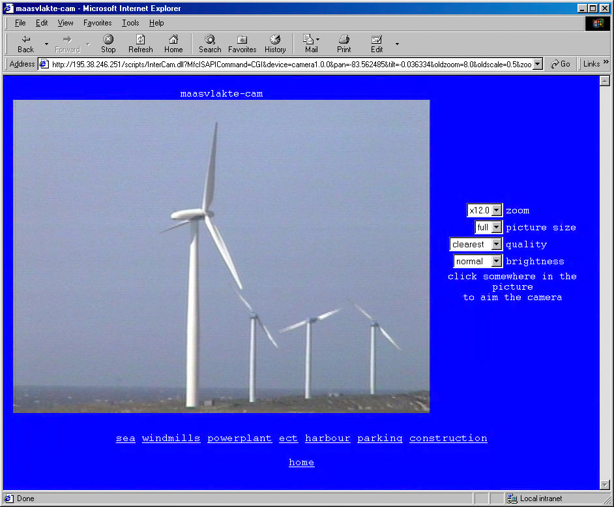Go to the Home page icon
This screenshot has height=507, width=614.
(173, 44)
